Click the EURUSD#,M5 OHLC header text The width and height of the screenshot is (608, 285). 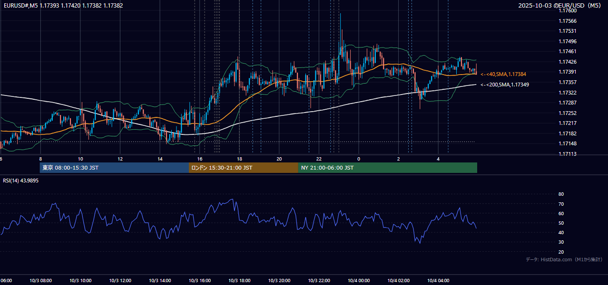(x=63, y=6)
